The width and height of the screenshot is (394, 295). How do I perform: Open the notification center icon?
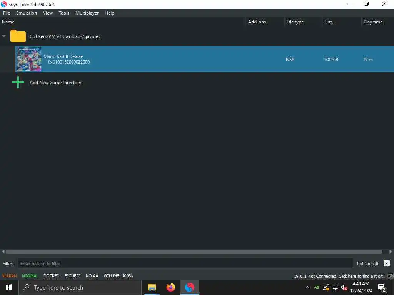click(x=382, y=288)
